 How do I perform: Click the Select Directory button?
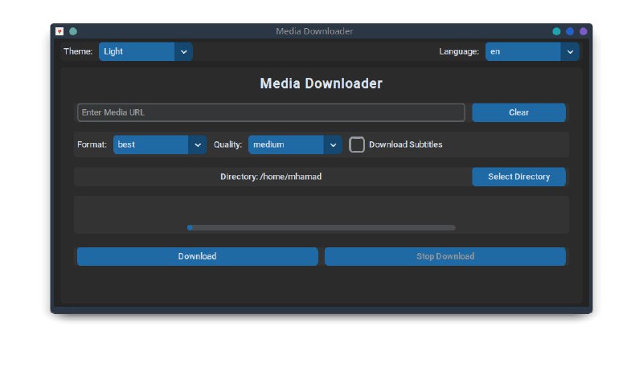(x=518, y=177)
